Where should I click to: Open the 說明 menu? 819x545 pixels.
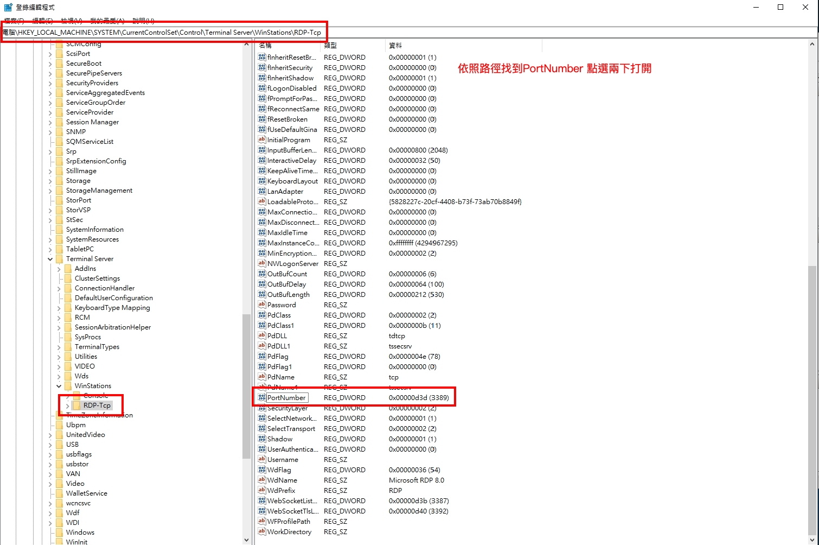click(x=143, y=21)
